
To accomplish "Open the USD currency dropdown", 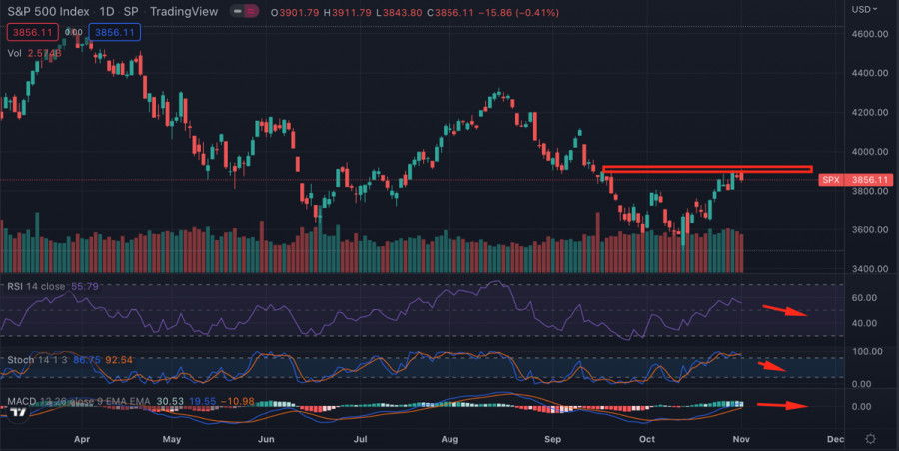I will click(865, 9).
